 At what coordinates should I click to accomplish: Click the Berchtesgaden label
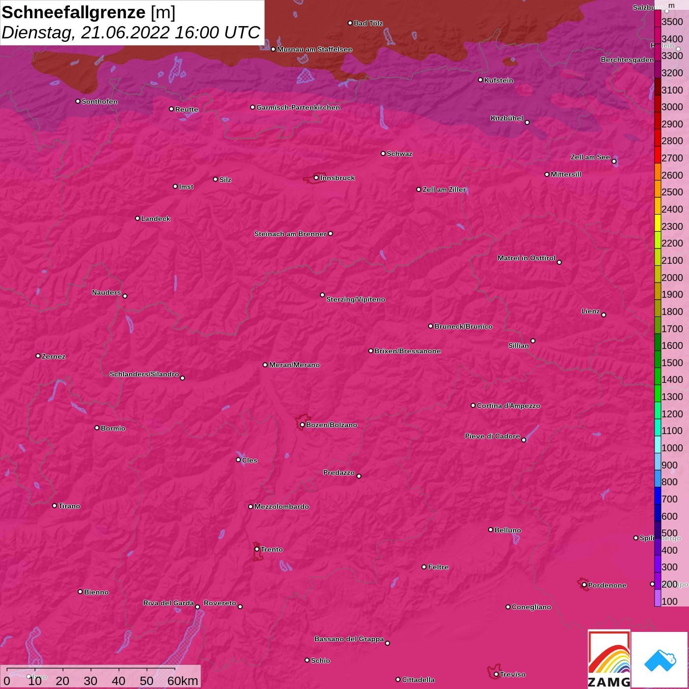(627, 60)
